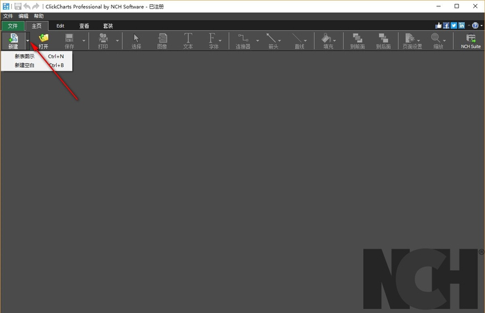The image size is (485, 313).
Task: Switch to the 套装 tab
Action: [x=108, y=26]
